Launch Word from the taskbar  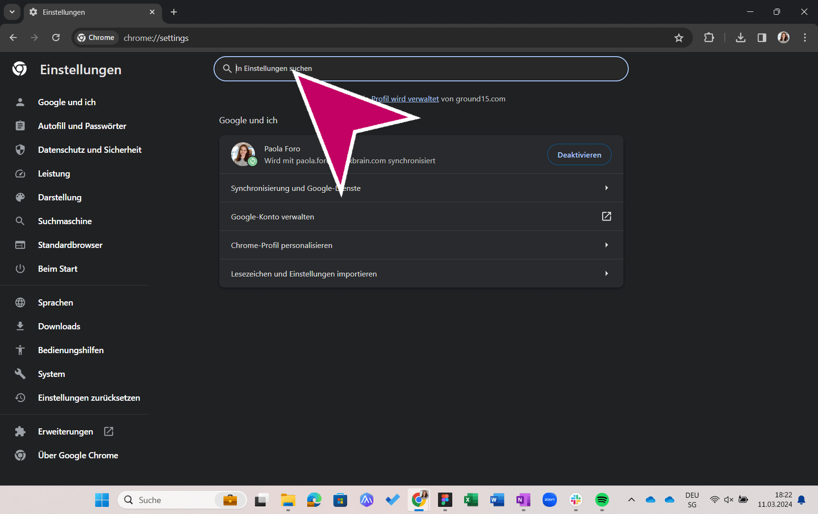tap(497, 500)
